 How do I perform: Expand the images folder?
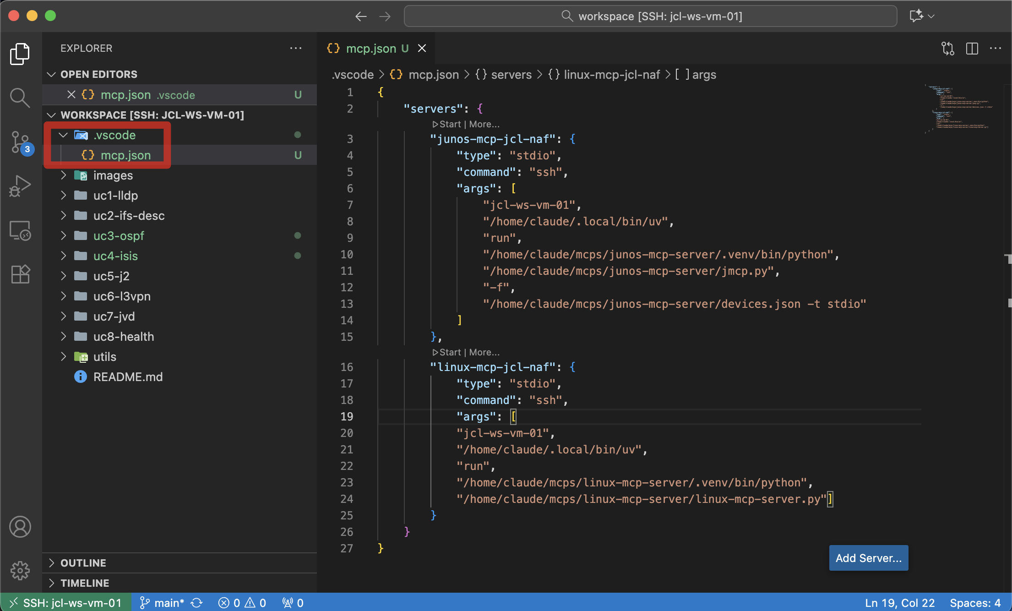point(63,175)
